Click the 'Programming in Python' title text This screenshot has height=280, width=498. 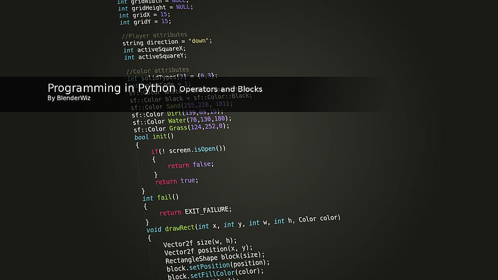click(x=111, y=88)
